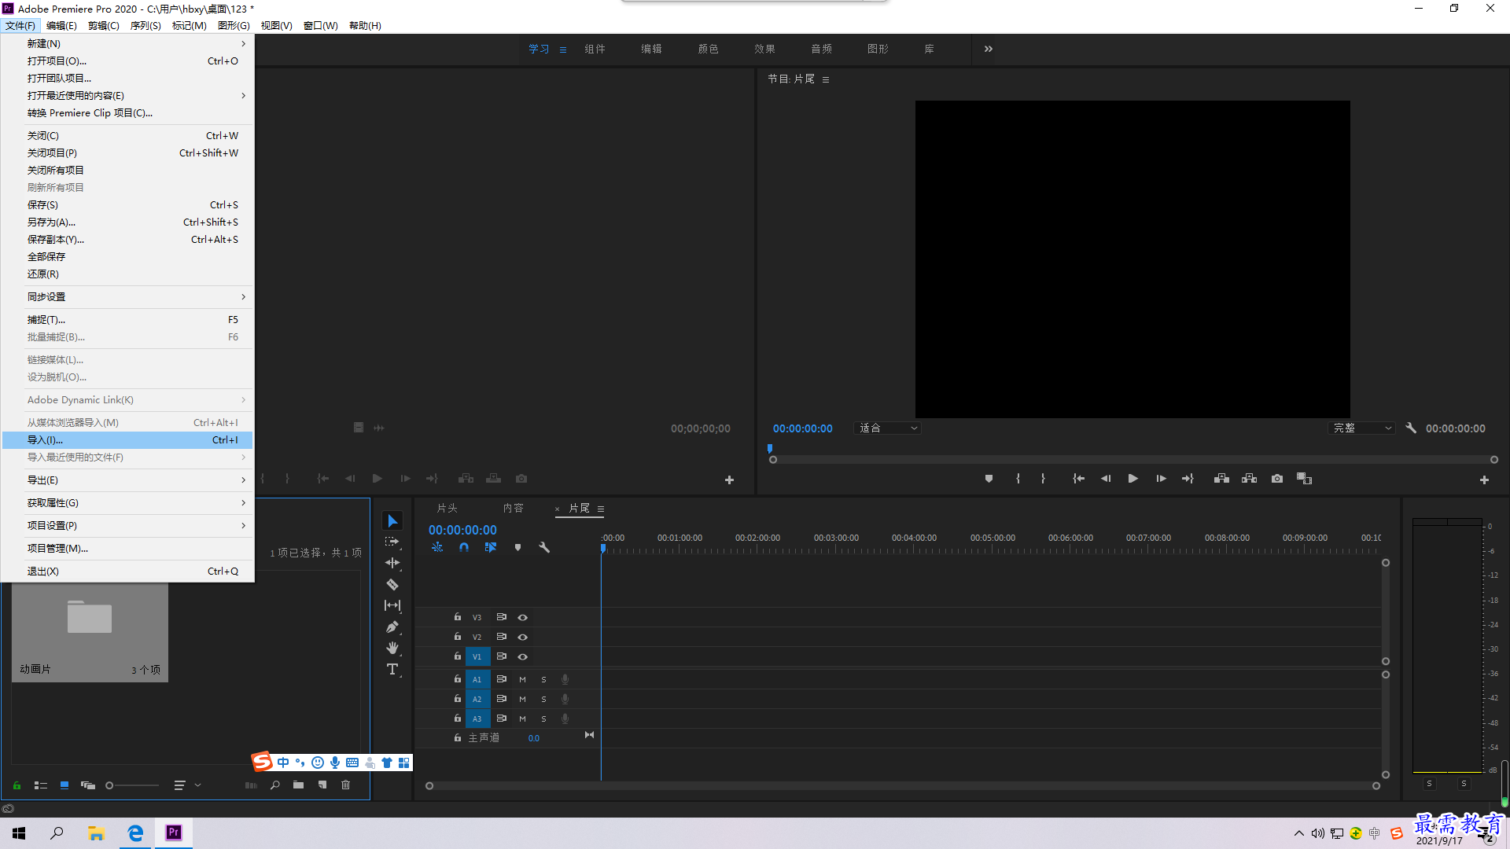Toggle V2 track output eye

(x=522, y=638)
